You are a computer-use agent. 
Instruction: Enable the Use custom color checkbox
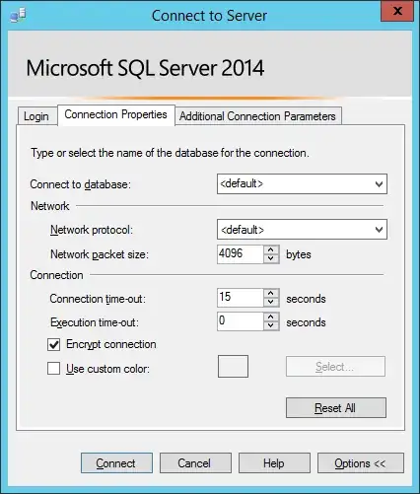53,369
